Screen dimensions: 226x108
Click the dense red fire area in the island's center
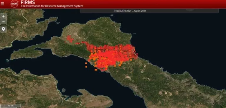point(111,56)
